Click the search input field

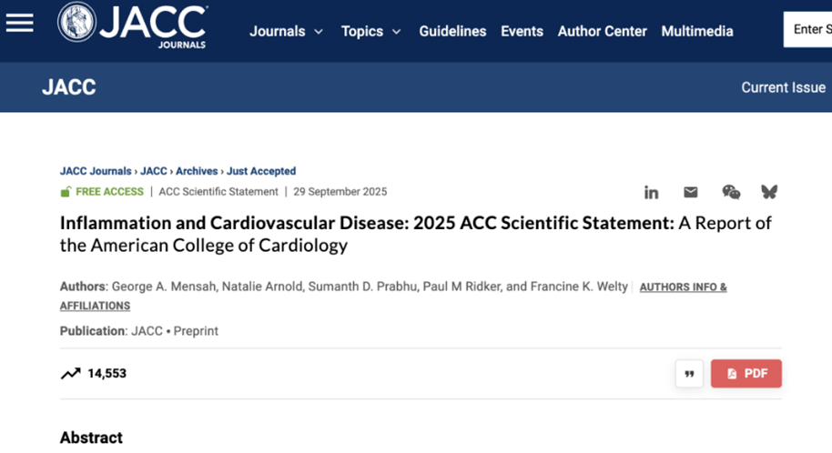pos(808,30)
